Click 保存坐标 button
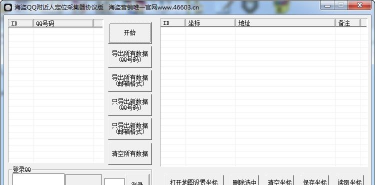 point(315,180)
